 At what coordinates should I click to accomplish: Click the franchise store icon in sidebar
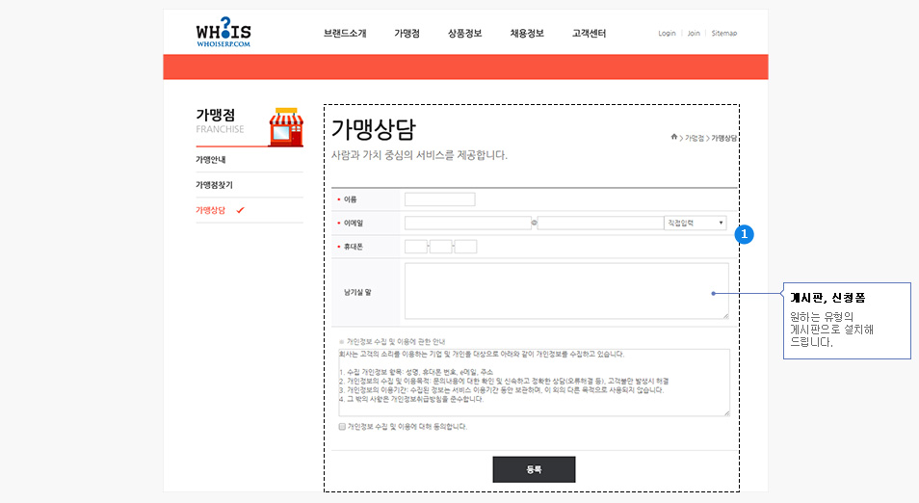click(282, 126)
